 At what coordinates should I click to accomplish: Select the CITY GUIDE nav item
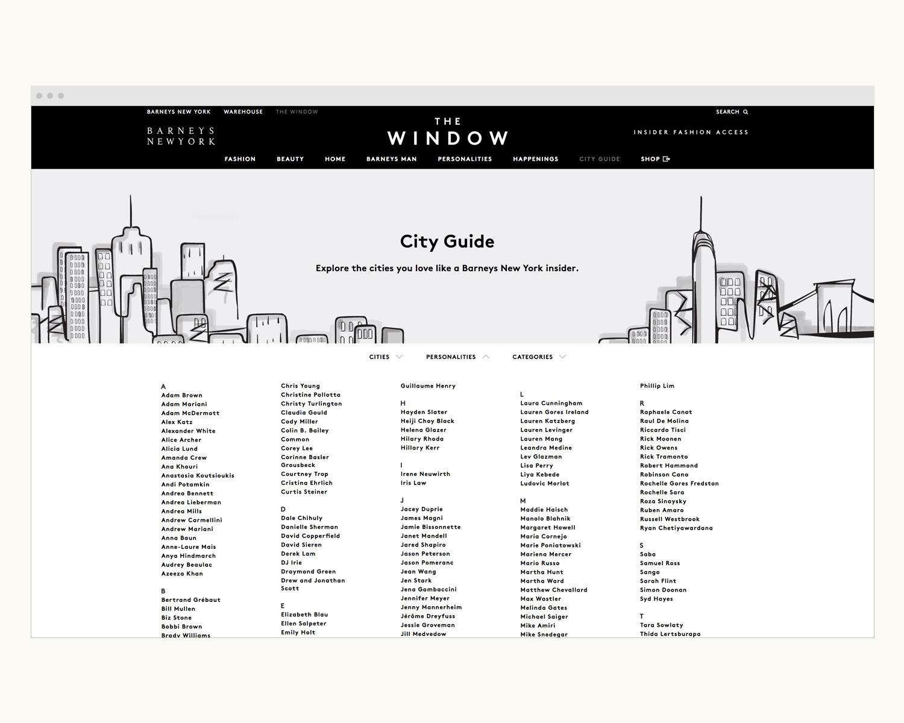600,159
